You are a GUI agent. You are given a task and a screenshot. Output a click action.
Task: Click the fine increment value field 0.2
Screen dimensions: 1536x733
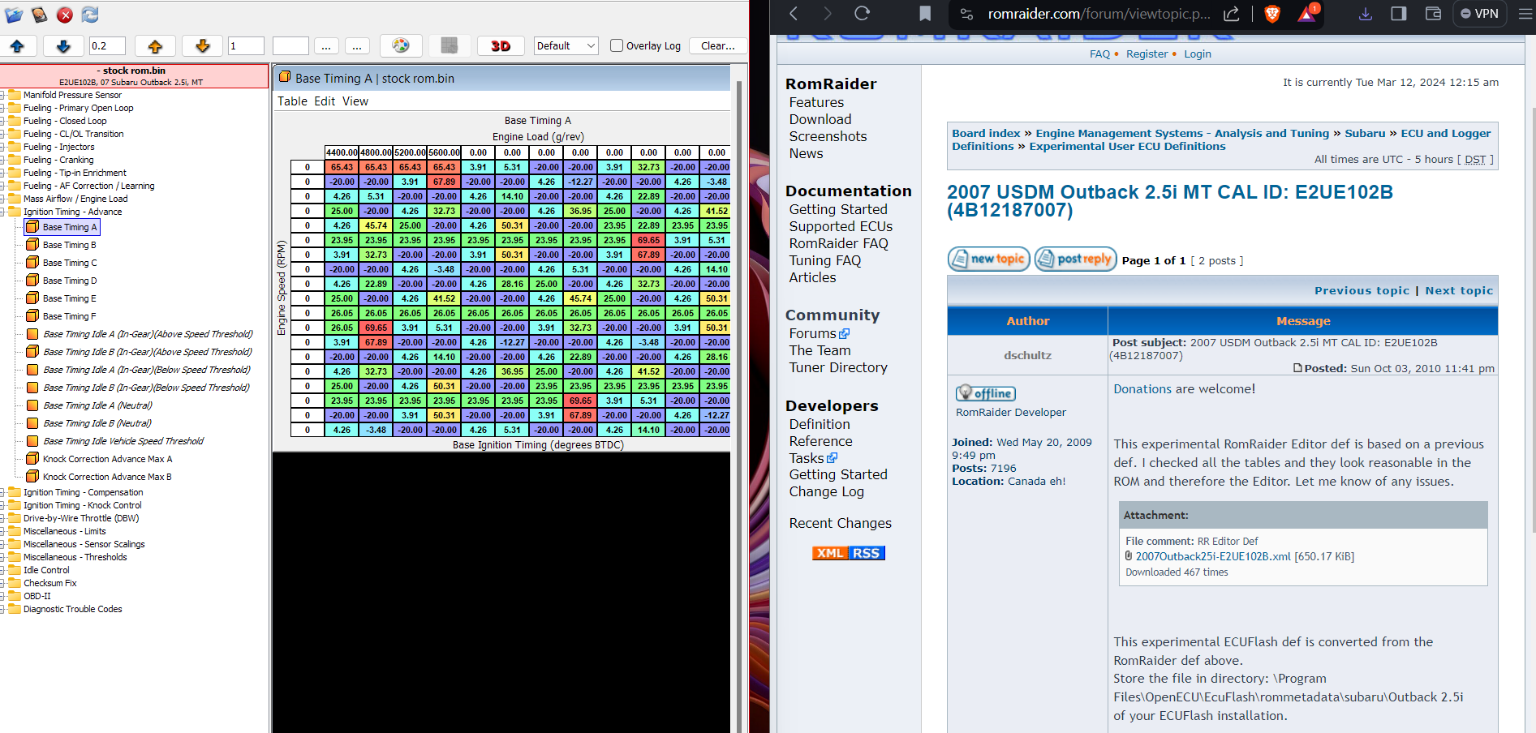[x=107, y=46]
